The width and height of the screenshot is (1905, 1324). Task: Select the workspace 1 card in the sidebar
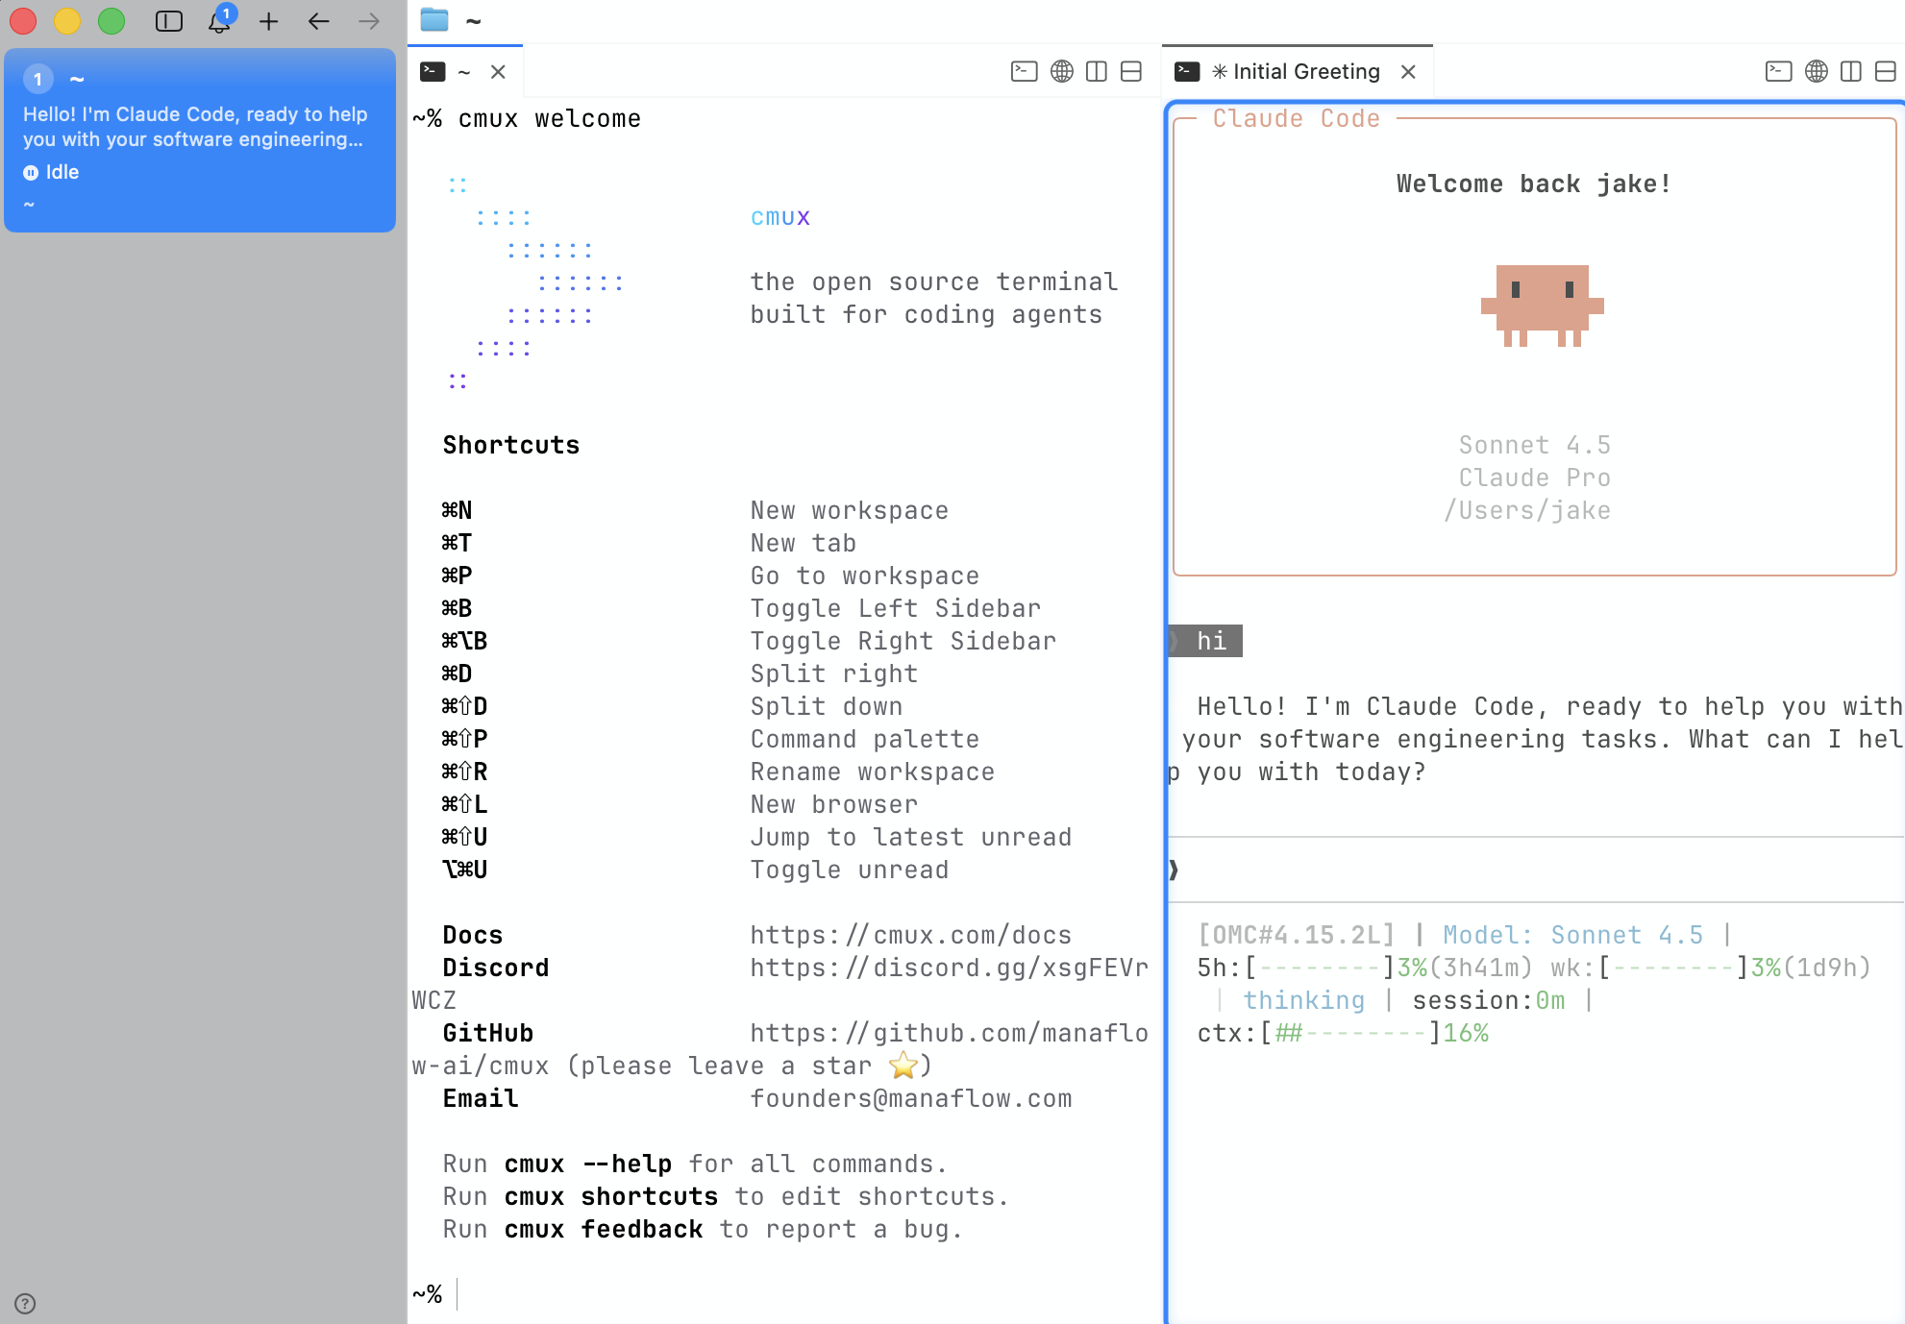(200, 140)
